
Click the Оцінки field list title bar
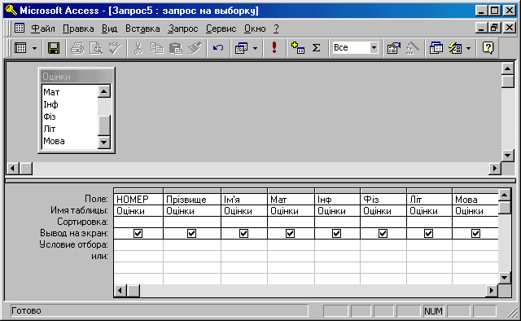point(77,76)
